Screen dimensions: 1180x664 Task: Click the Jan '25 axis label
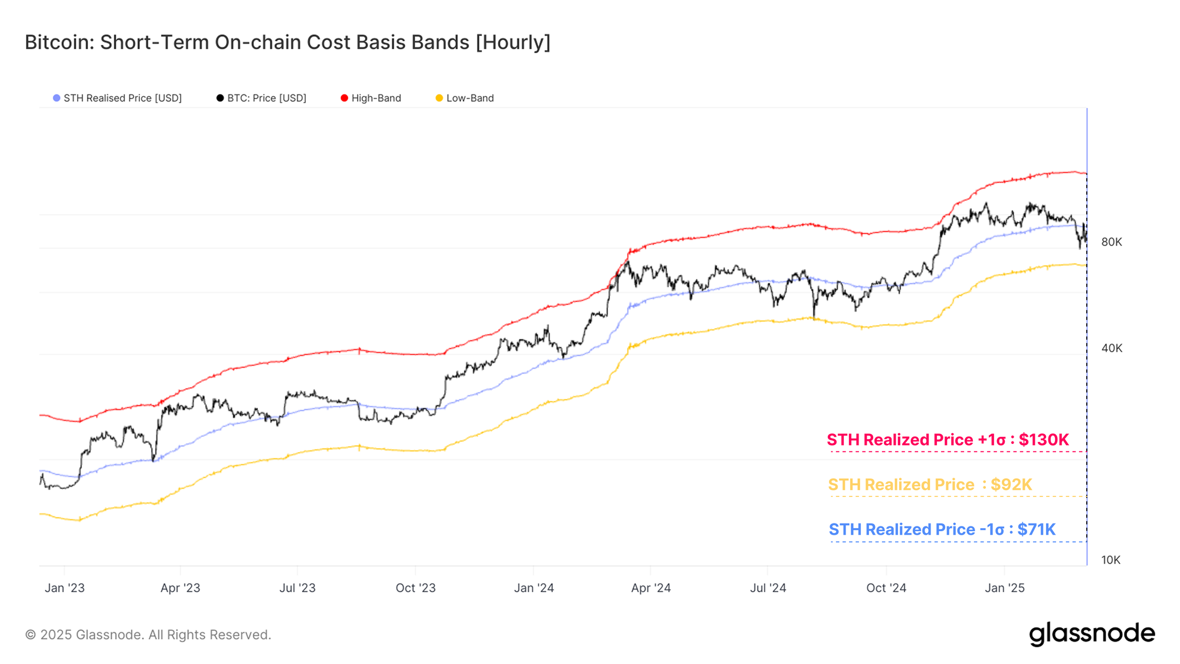[x=1004, y=588]
